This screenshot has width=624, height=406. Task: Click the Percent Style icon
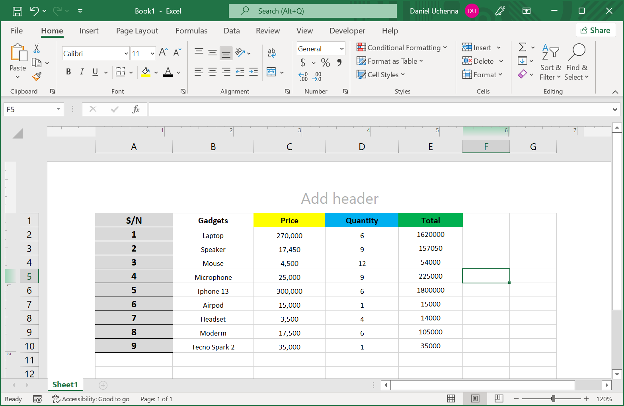325,62
